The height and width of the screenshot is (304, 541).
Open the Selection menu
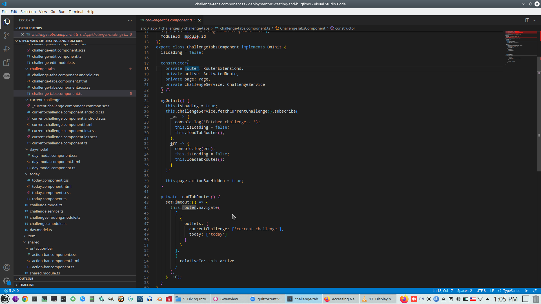click(x=28, y=12)
